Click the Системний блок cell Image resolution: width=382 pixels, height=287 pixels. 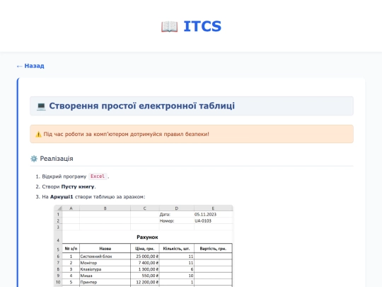pos(105,257)
